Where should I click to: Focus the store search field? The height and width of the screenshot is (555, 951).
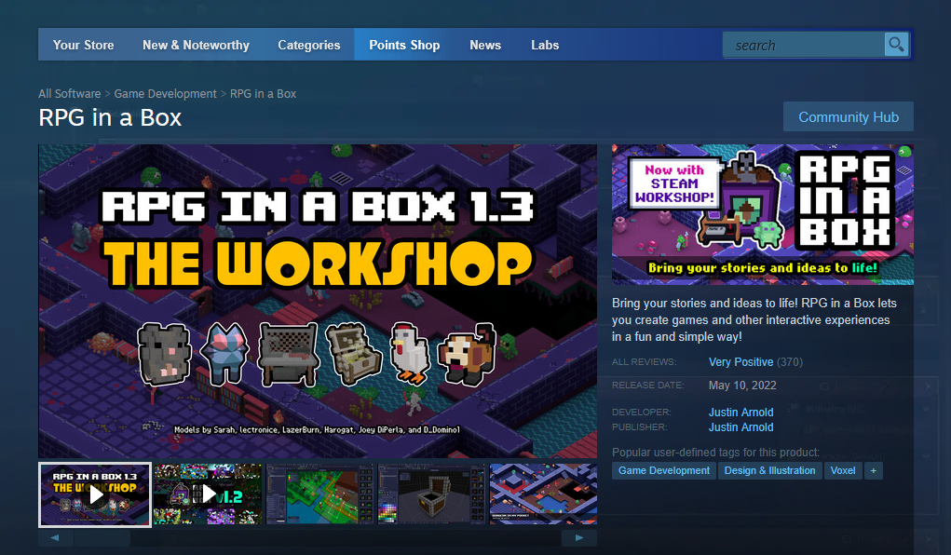pos(804,45)
